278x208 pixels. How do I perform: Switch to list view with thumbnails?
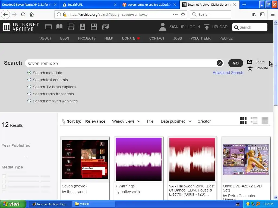[254, 121]
